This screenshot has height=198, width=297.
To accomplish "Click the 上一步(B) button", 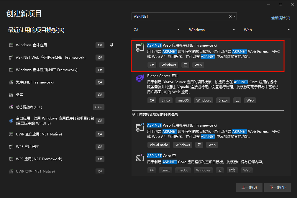I will pos(249,187).
